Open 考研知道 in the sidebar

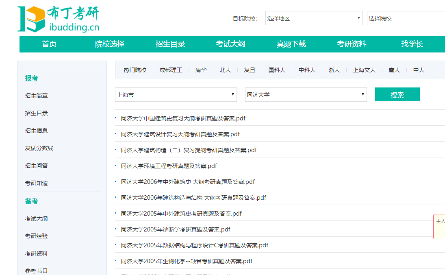click(36, 183)
